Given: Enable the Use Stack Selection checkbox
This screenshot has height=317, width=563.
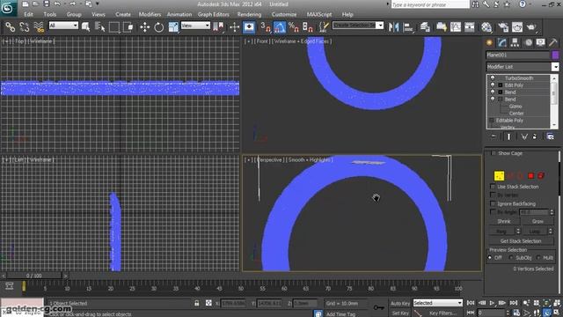Looking at the screenshot, I should pos(493,187).
